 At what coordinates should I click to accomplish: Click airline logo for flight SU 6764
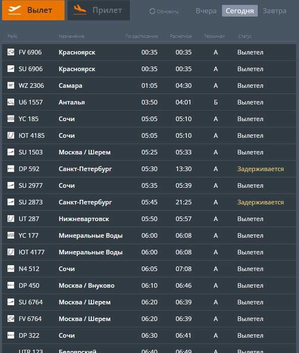[11, 302]
